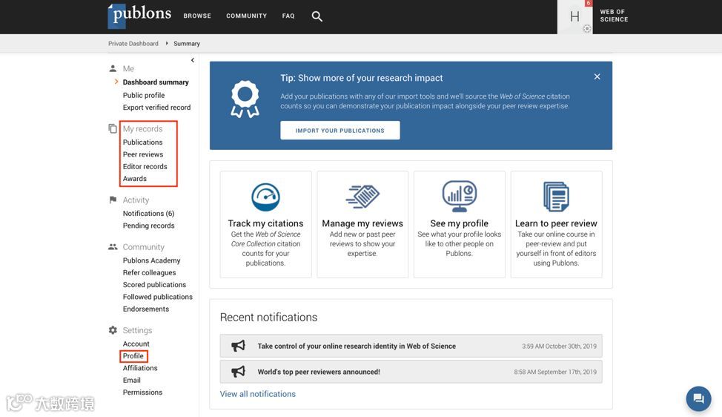The image size is (722, 417).
Task: Click the Settings gear icon in sidebar
Action: pyautogui.click(x=113, y=330)
